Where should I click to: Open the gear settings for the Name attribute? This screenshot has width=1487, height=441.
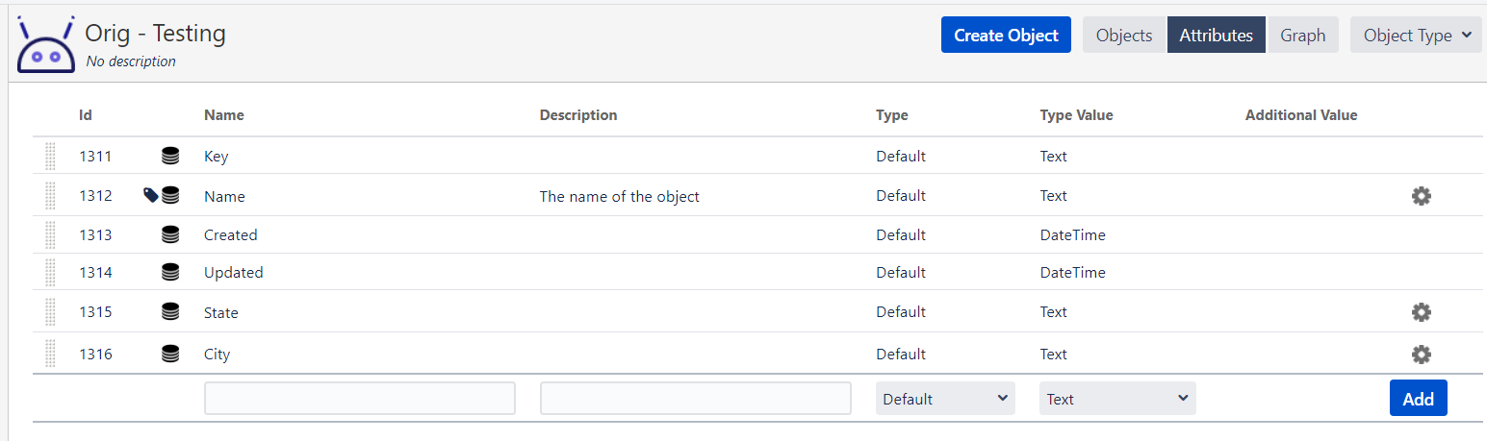(1421, 196)
